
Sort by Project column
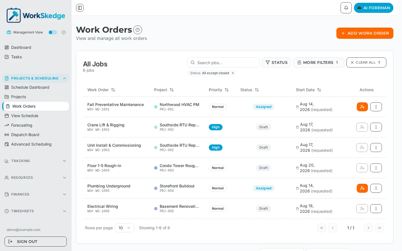click(x=164, y=90)
